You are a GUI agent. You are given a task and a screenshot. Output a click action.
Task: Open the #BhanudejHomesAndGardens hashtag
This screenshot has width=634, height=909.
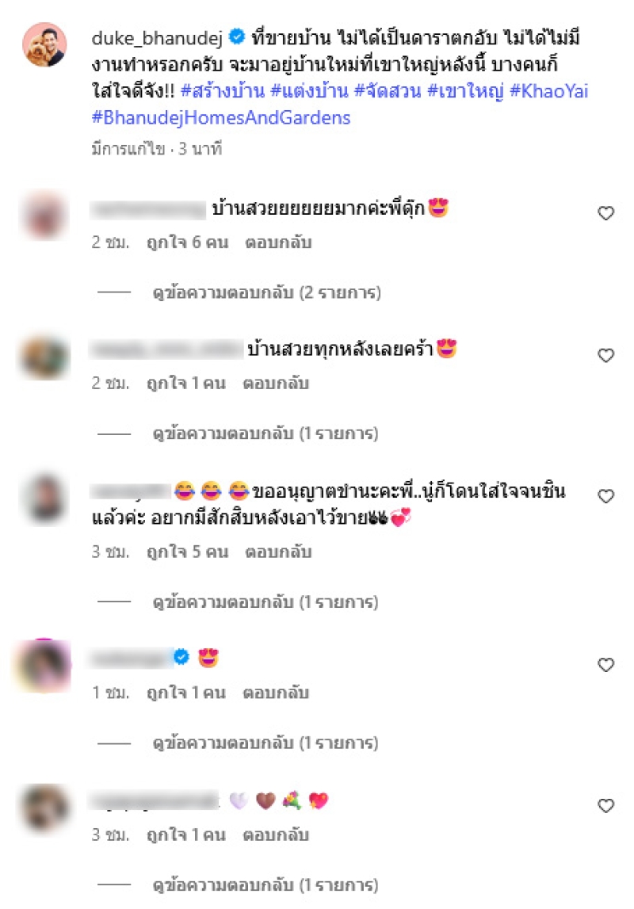click(221, 117)
